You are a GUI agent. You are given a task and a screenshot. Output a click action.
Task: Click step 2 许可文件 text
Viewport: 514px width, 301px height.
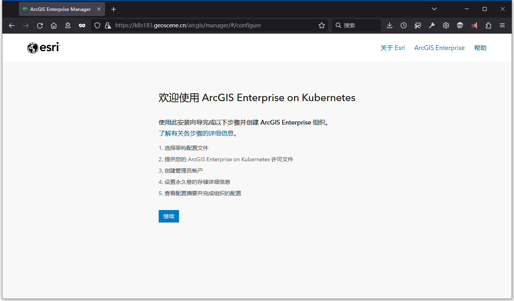[226, 159]
